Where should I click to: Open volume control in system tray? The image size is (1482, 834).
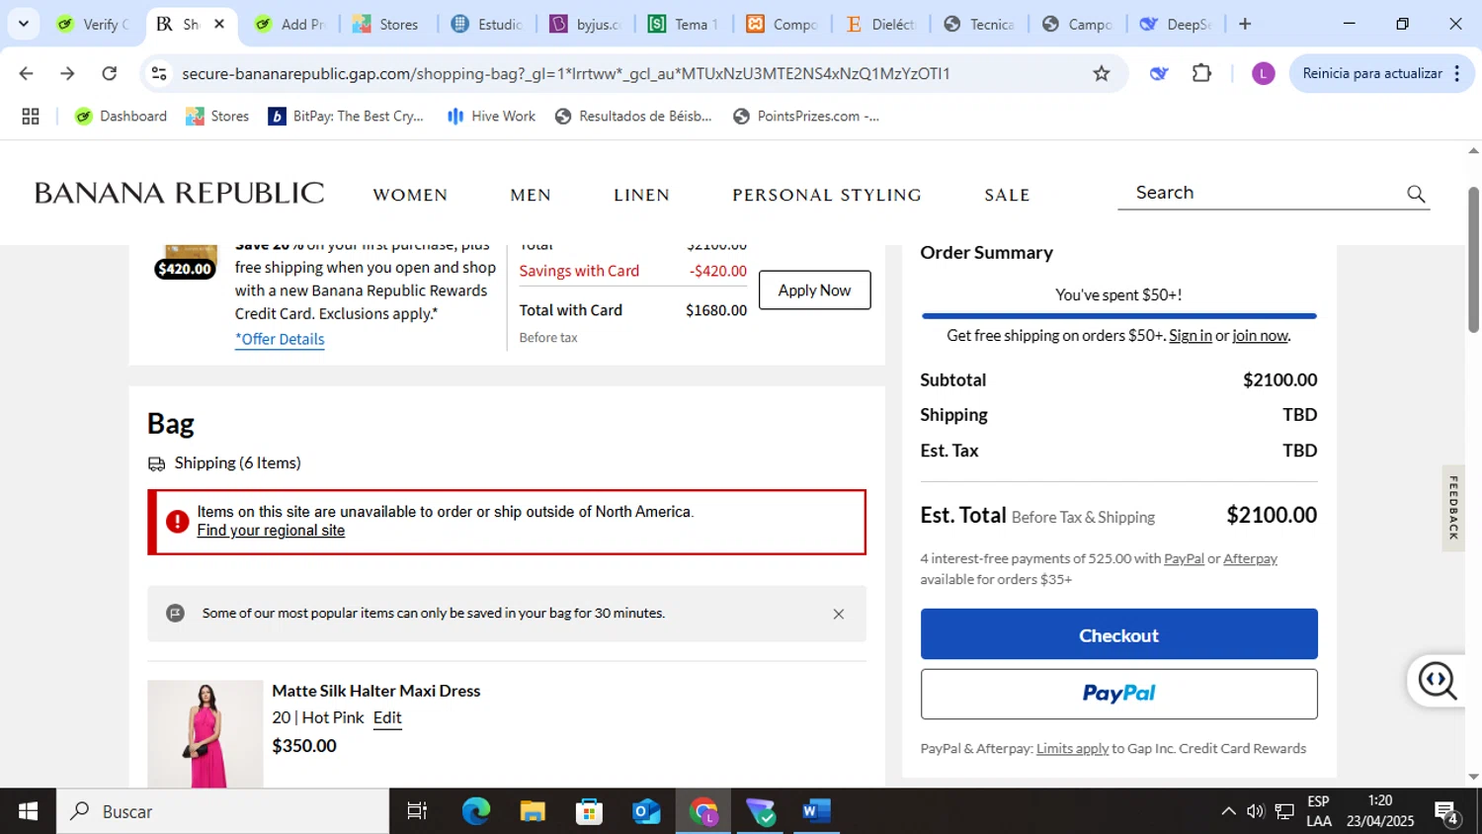click(1256, 811)
